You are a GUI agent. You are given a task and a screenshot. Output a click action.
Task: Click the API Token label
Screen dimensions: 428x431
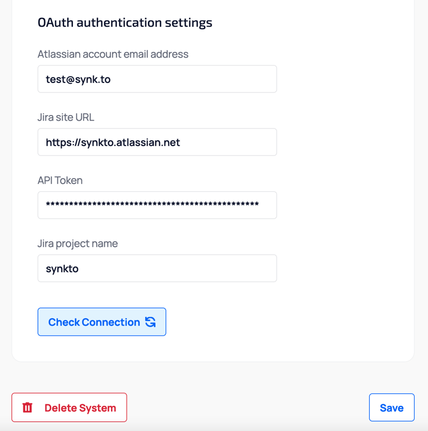click(60, 181)
